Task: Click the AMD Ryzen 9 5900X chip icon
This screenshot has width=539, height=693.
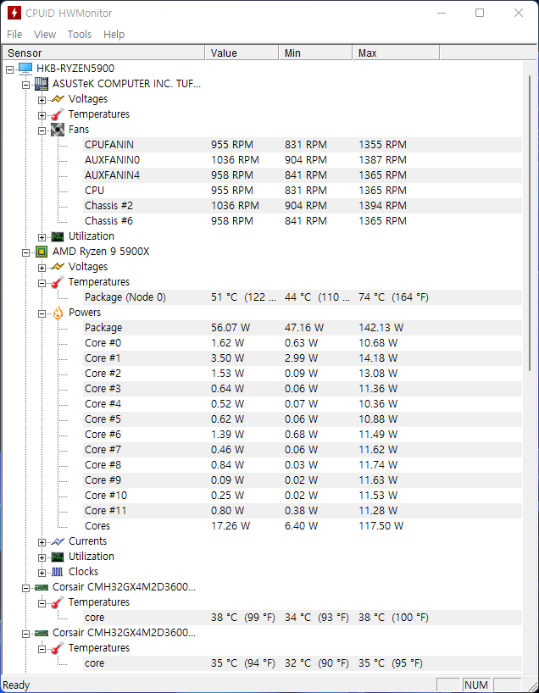Action: tap(42, 252)
